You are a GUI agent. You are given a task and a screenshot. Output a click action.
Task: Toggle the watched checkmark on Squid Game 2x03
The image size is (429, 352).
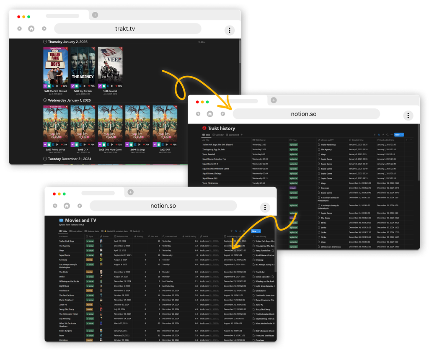pos(155,144)
